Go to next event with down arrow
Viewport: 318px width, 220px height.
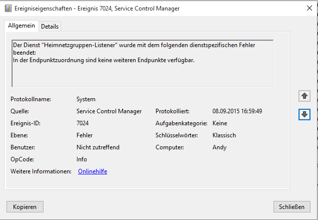pyautogui.click(x=304, y=114)
